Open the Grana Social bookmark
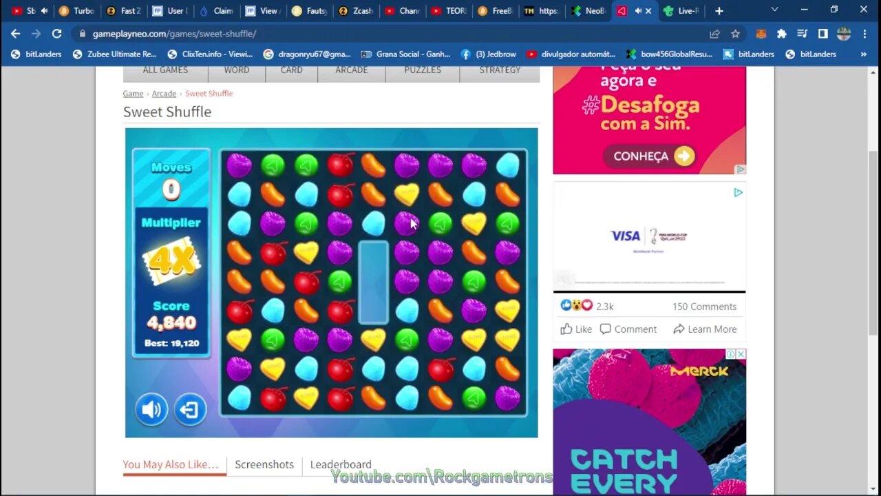The image size is (881, 496). pos(405,54)
